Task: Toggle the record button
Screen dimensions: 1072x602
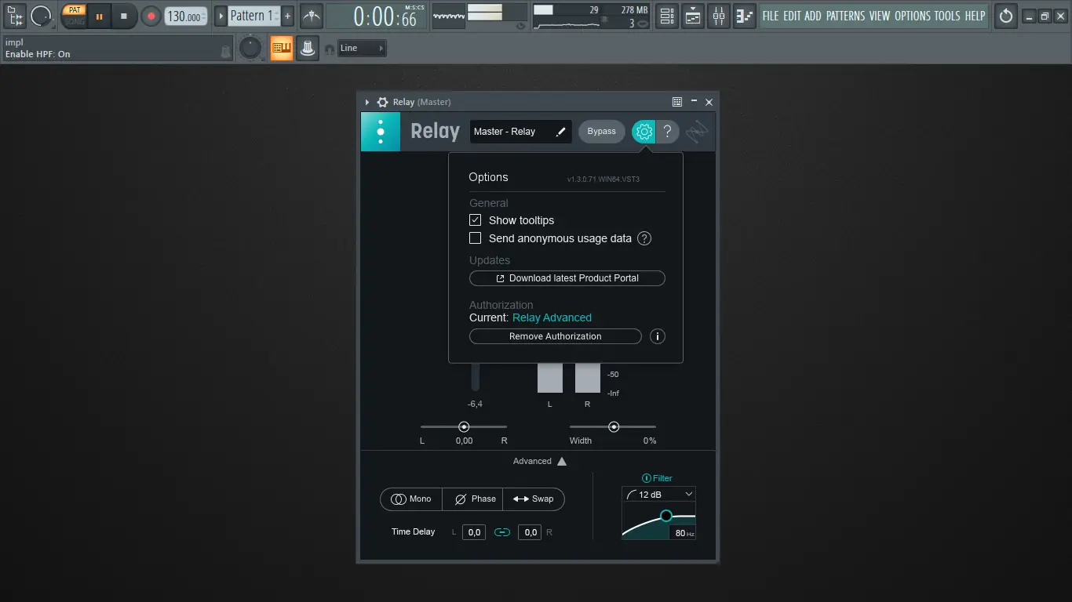Action: [151, 16]
